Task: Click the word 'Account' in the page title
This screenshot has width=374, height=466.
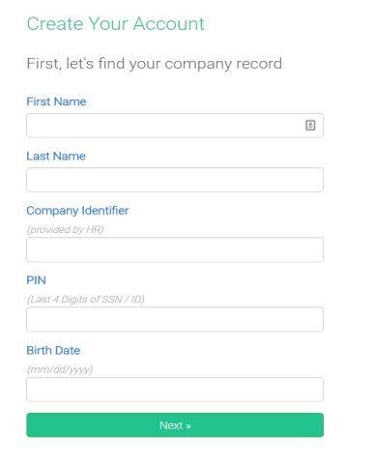Action: coord(169,24)
